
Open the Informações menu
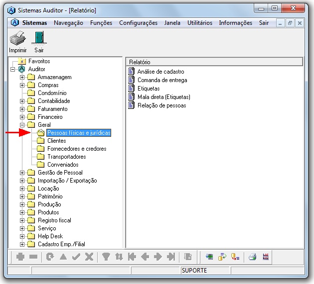click(235, 23)
